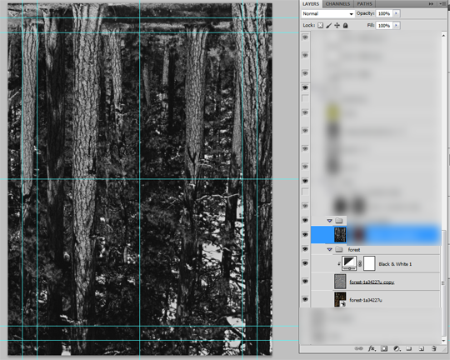
Task: Add a layer mask
Action: click(x=384, y=348)
